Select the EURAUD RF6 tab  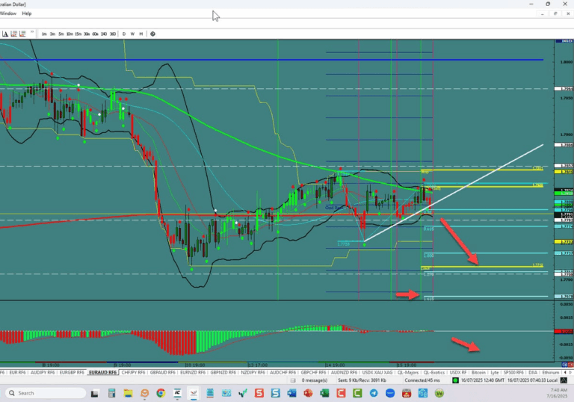(x=103, y=372)
